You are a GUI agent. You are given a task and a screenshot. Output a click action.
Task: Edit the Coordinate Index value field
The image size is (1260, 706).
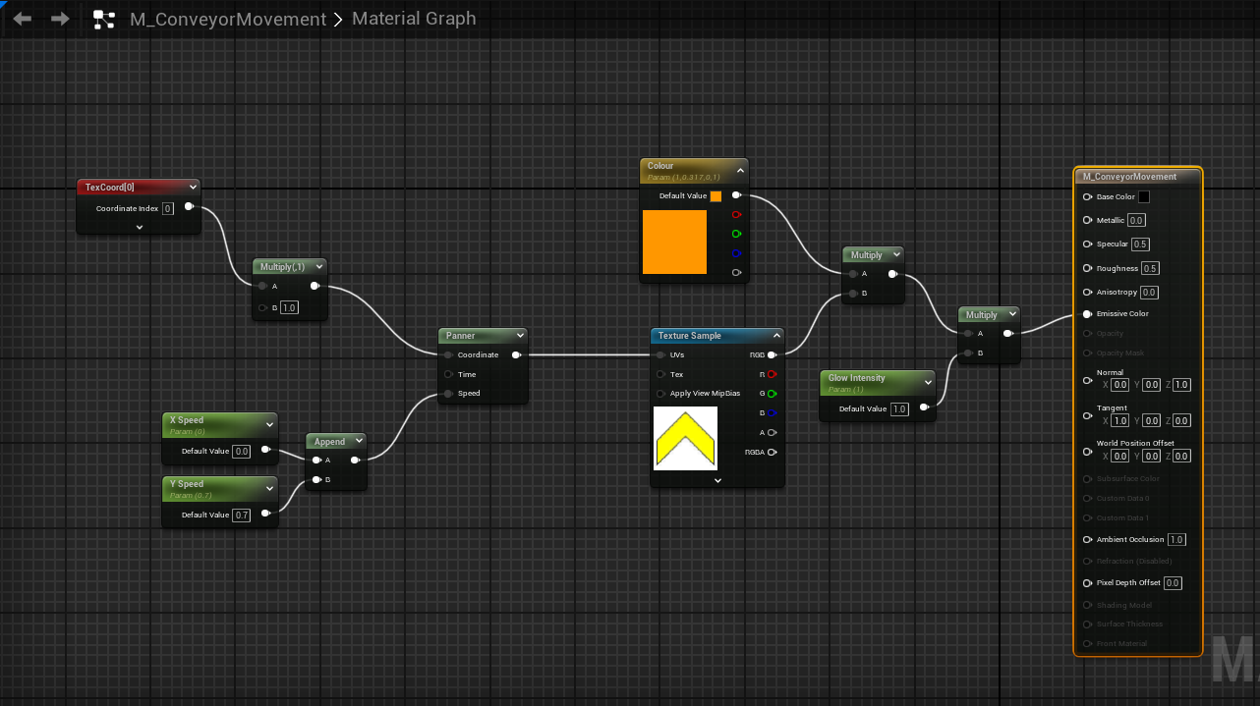click(x=168, y=208)
